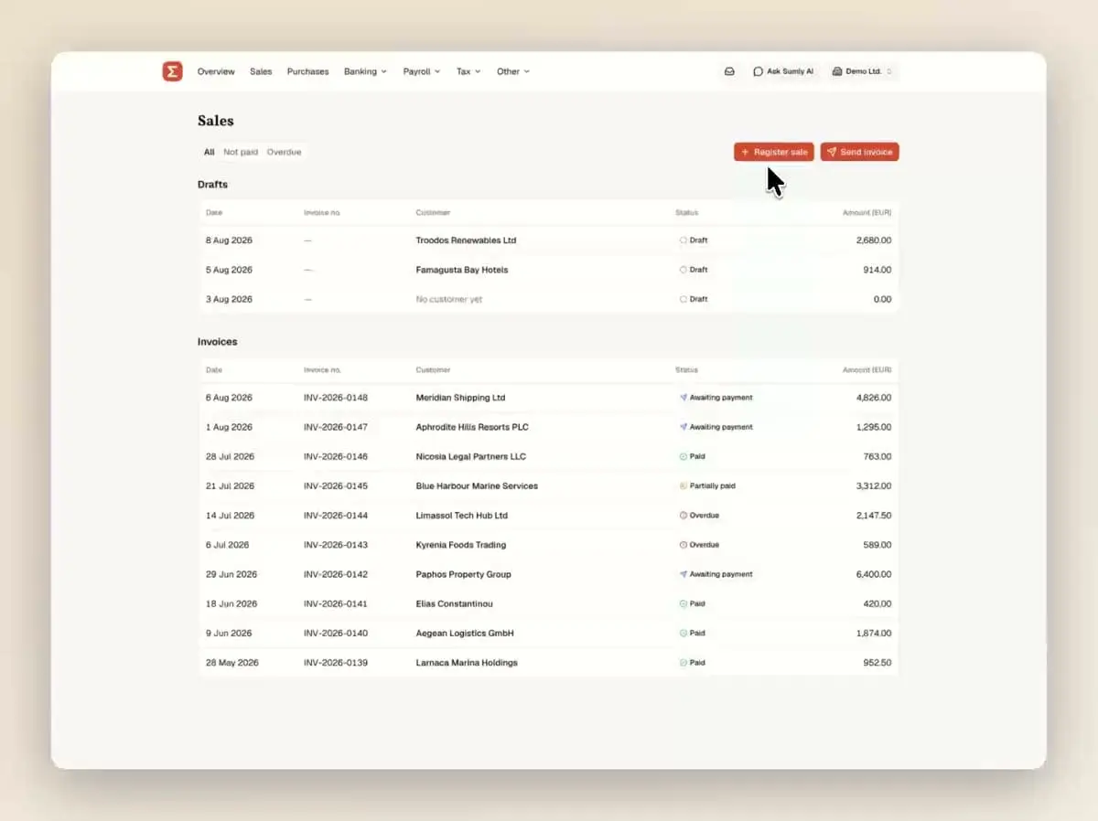Viewport: 1098px width, 821px height.
Task: Open the Other dropdown menu
Action: click(513, 71)
